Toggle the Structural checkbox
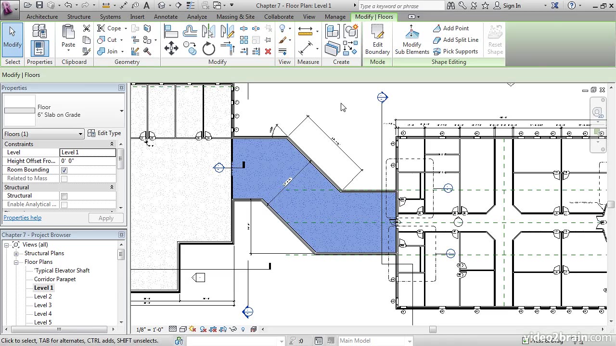Screen dimensions: 616x346 click(x=64, y=196)
